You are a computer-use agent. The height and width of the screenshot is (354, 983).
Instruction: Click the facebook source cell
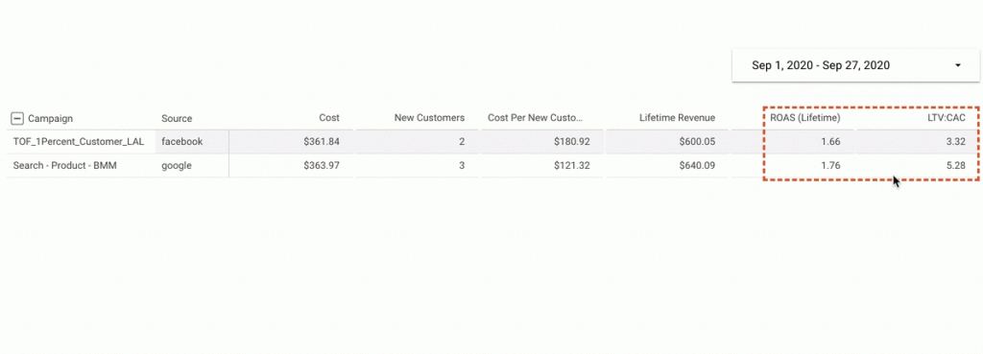click(181, 142)
